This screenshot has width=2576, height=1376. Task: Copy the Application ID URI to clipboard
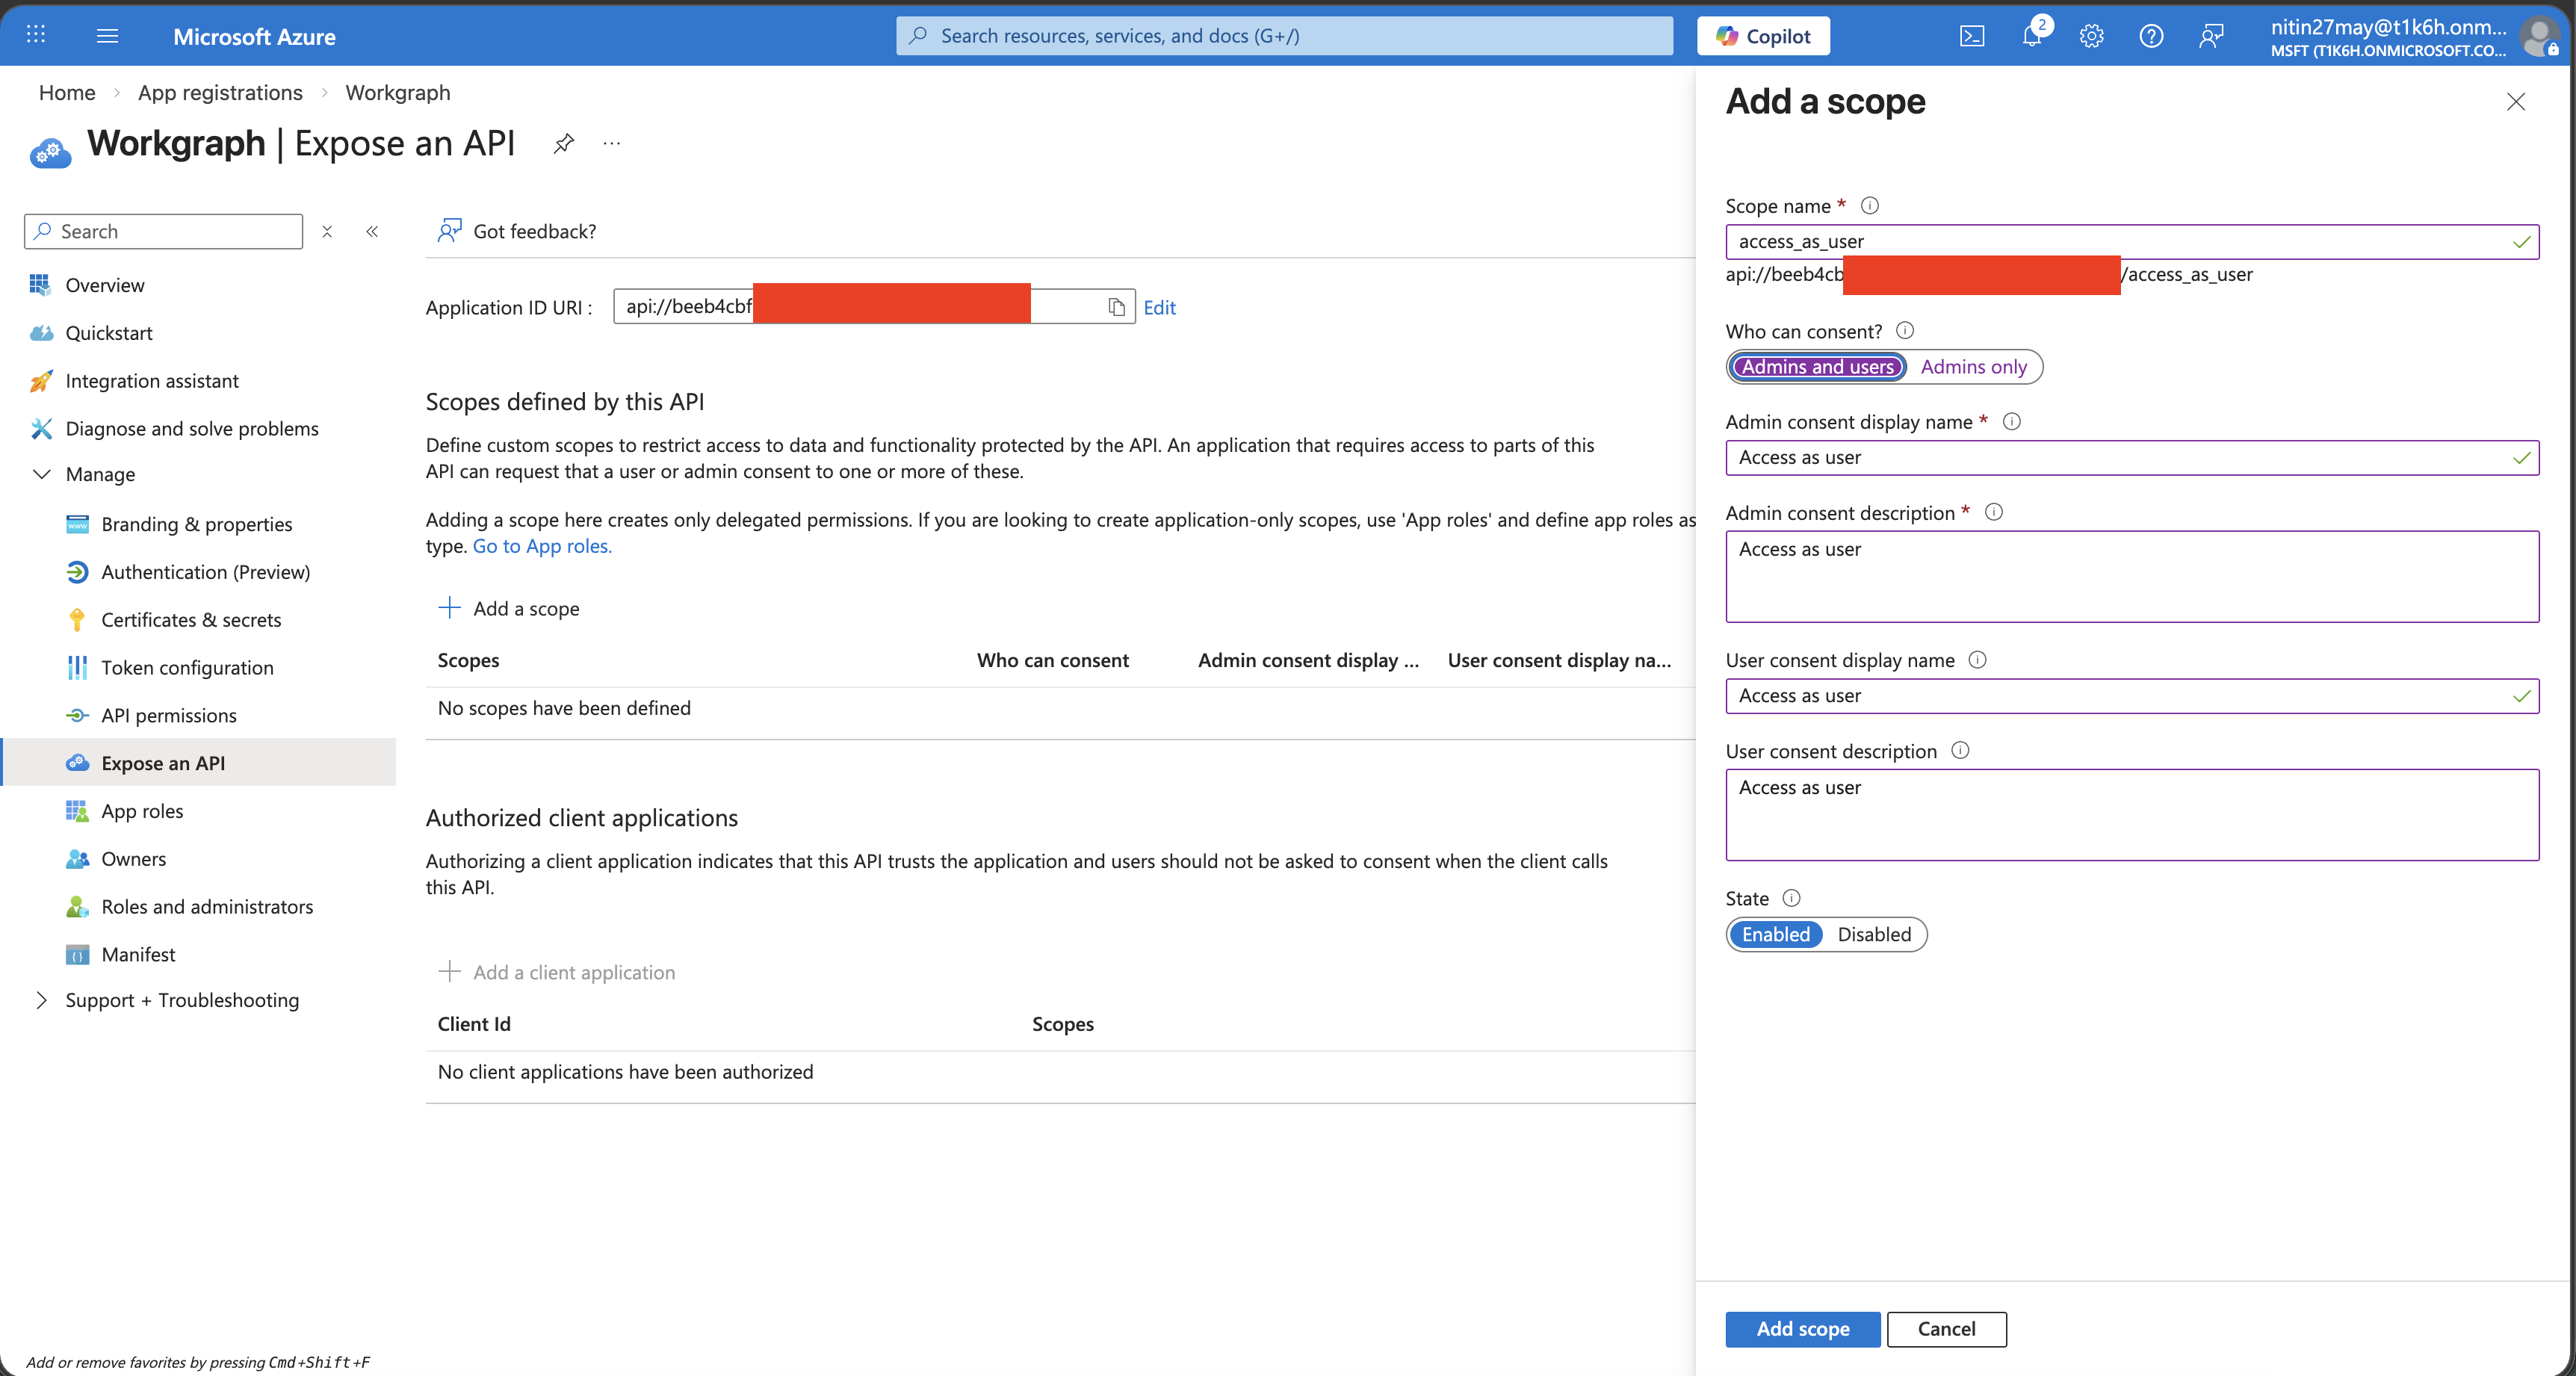(x=1116, y=307)
